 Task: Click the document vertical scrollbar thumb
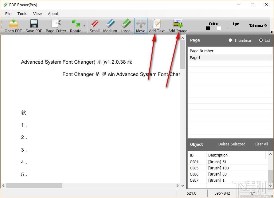pyautogui.click(x=182, y=54)
